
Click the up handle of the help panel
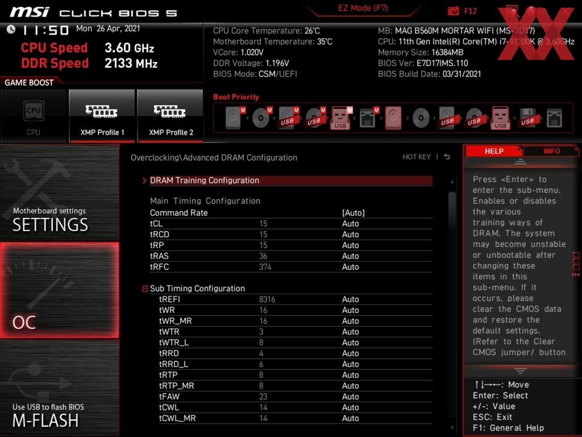[520, 162]
